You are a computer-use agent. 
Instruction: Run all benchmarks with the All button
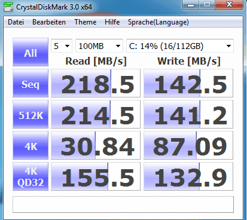coord(31,52)
